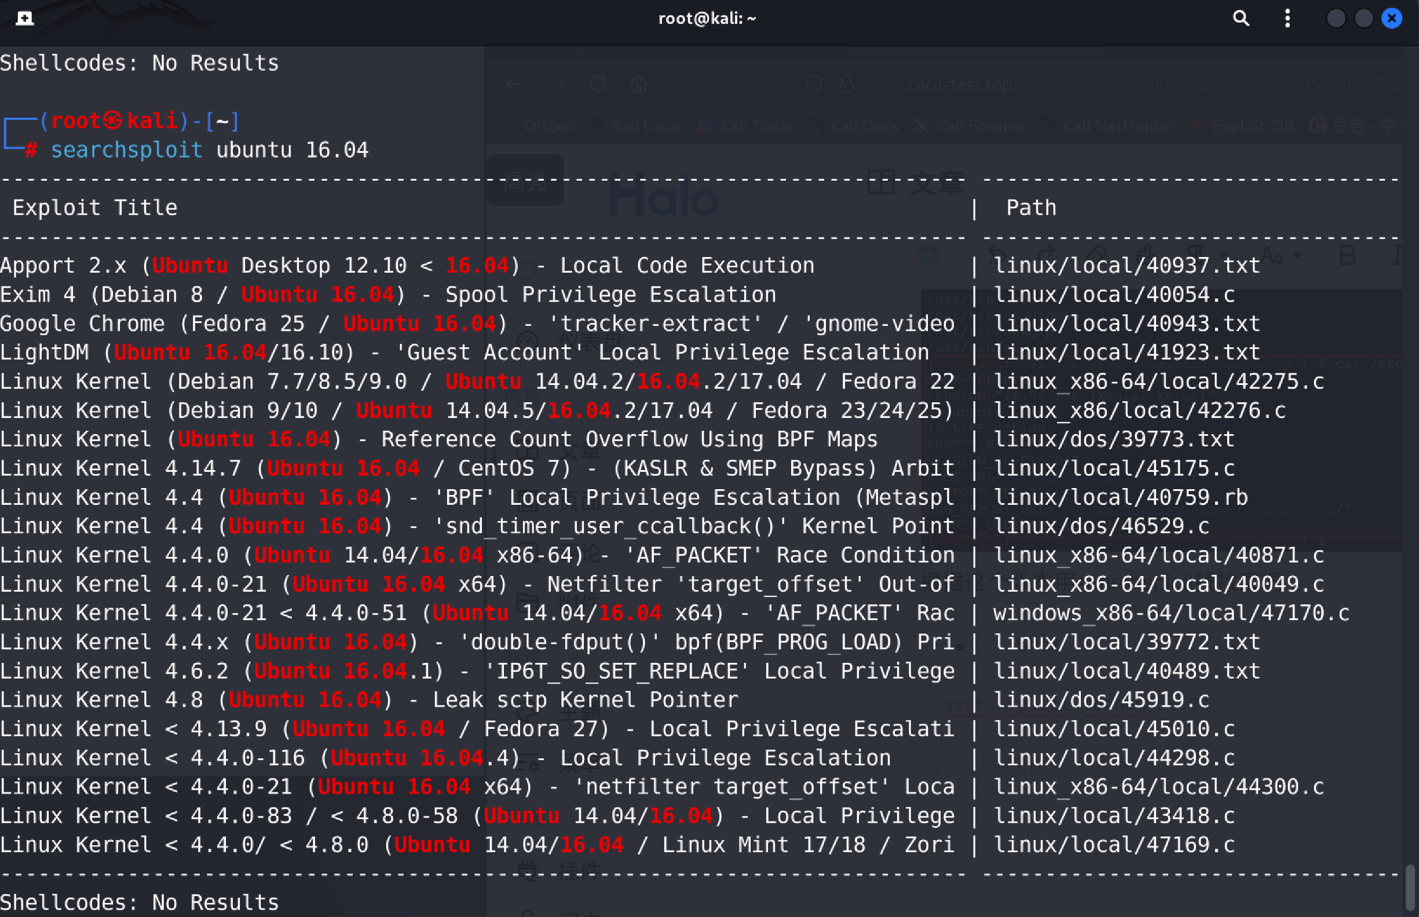Click the 'Apport 2.x' Local Code Execution title

pyautogui.click(x=407, y=266)
